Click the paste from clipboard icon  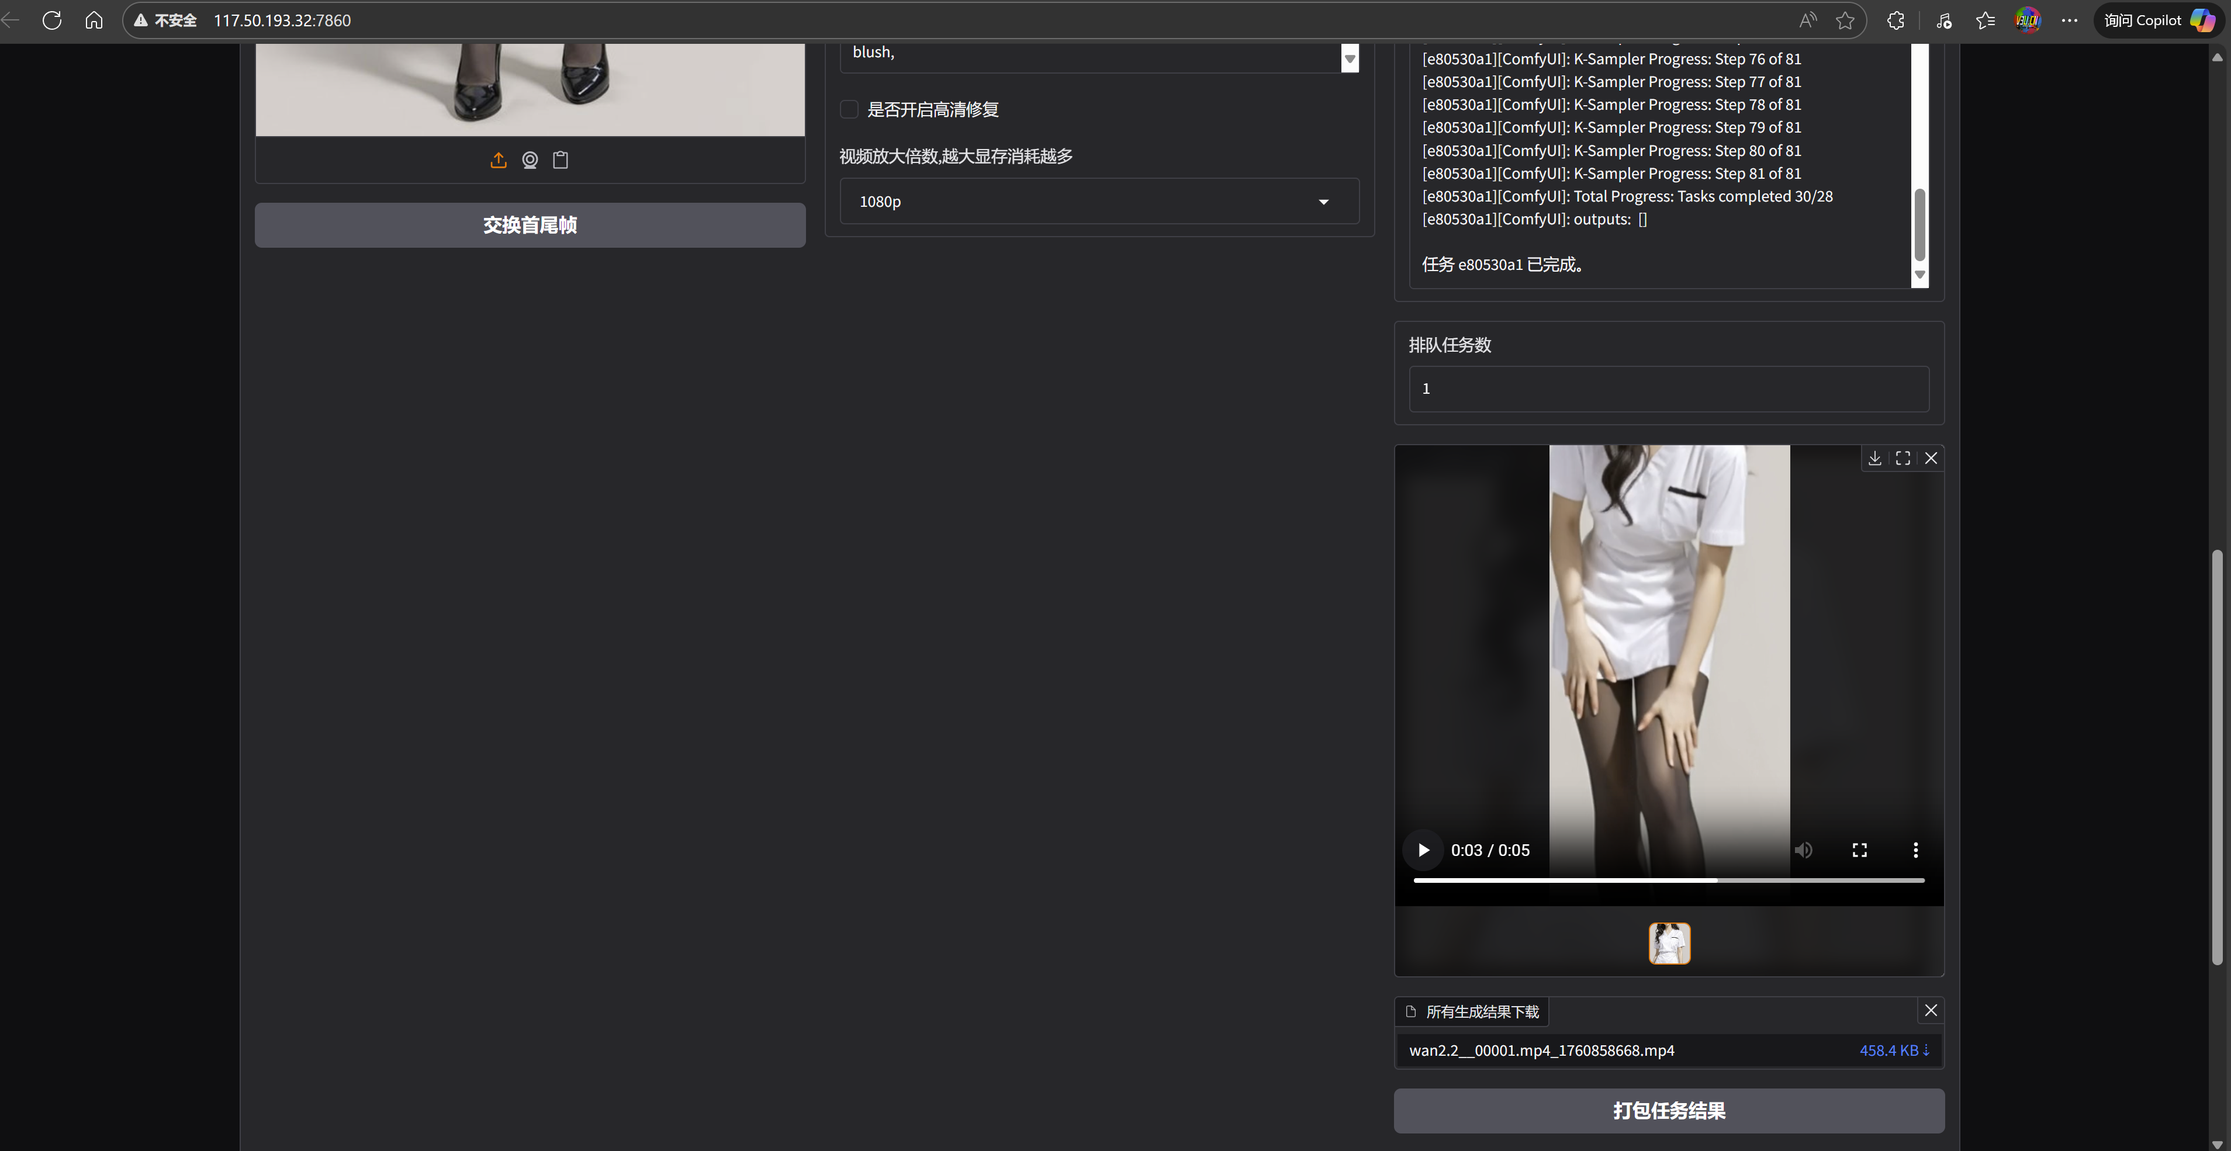pos(561,160)
